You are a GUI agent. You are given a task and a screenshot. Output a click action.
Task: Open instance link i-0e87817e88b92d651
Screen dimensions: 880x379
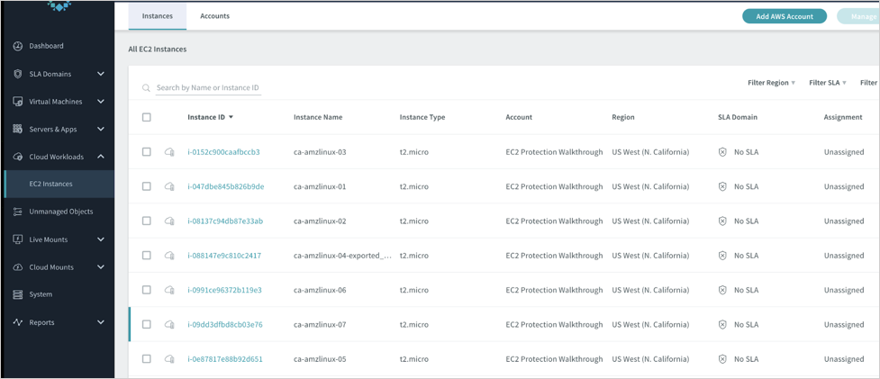[225, 359]
